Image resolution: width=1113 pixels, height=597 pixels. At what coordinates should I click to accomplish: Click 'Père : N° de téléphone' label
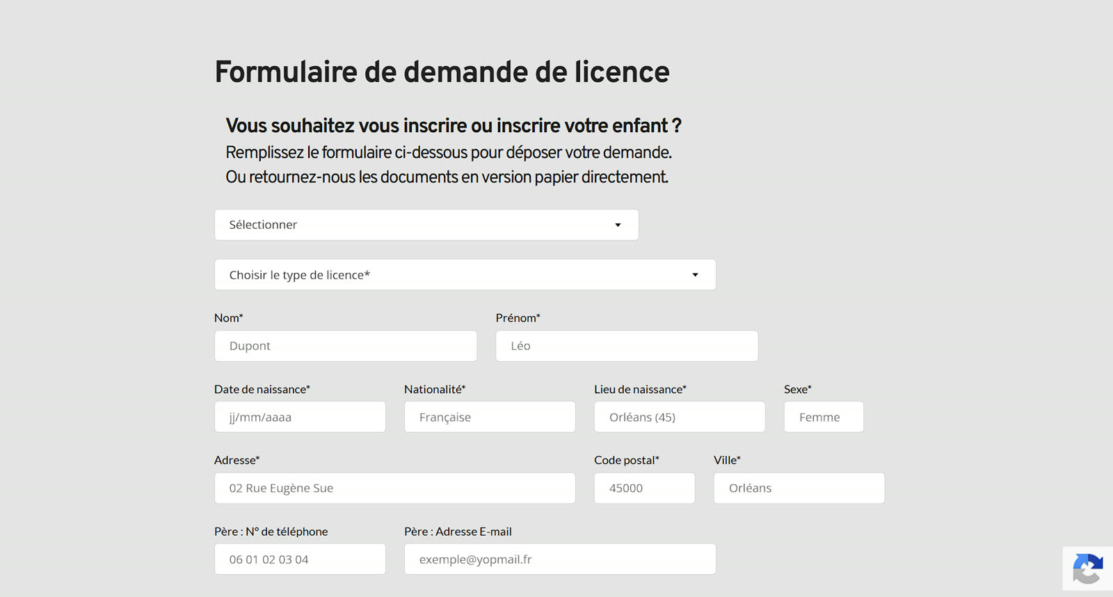[x=271, y=532]
